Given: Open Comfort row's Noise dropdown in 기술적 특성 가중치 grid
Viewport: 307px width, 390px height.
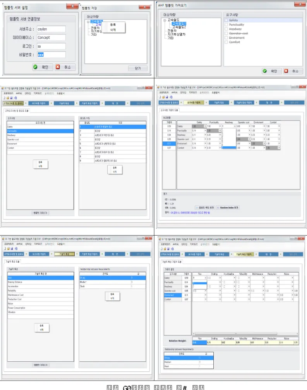Looking at the screenshot, I should (x=293, y=299).
